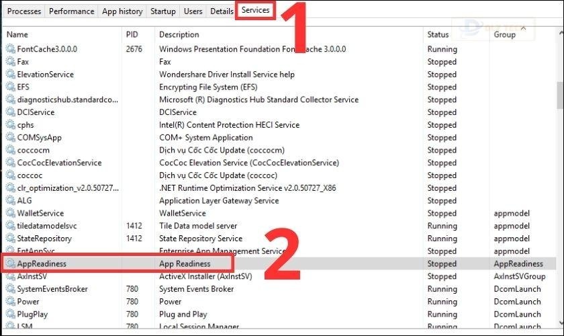
Task: Select the PlugPlay service icon
Action: pos(10,314)
